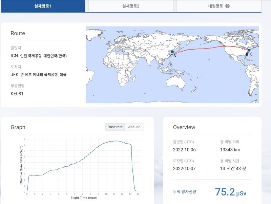The width and height of the screenshot is (271, 204).
Task: Click the Overview heading
Action: pyautogui.click(x=184, y=127)
